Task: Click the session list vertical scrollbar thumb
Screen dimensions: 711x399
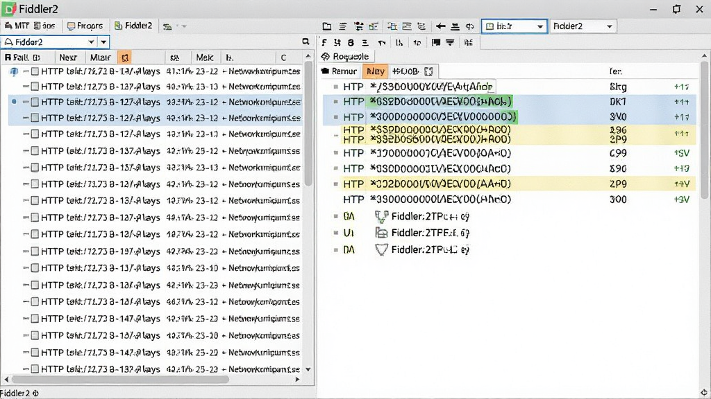Action: [x=308, y=123]
